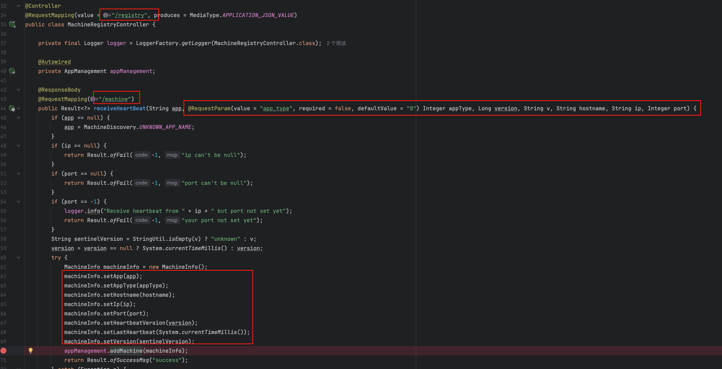Screen dimensions: 722x369
Task: Click line number 59 in the gutter
Action: tap(3, 248)
